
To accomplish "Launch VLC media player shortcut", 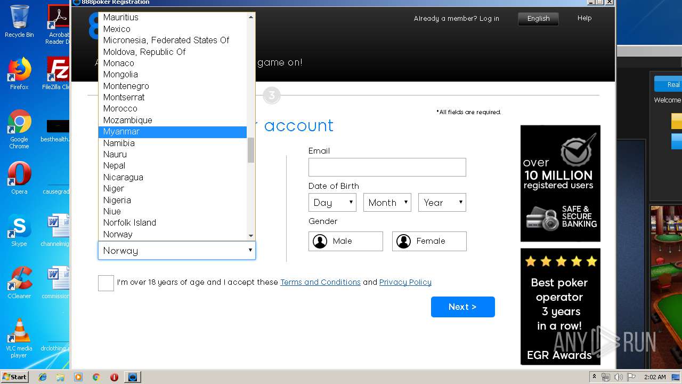I will click(19, 338).
